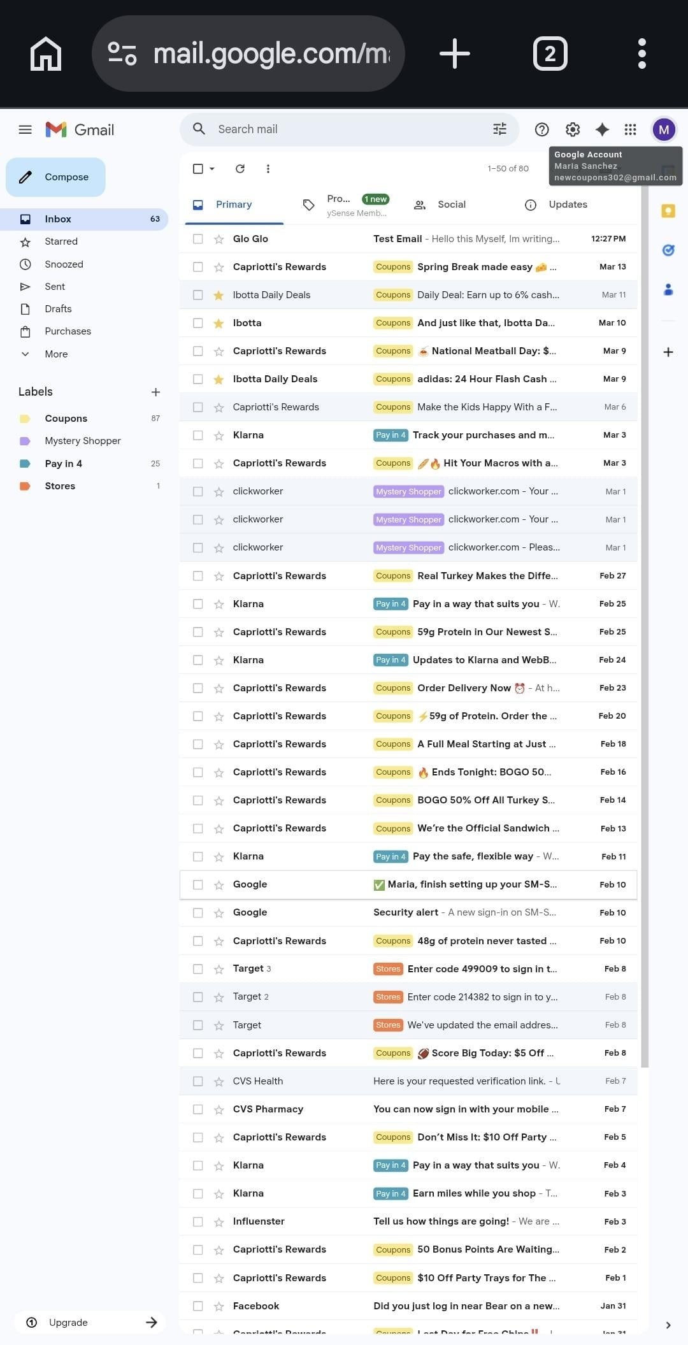Open the Drafts folder
The image size is (688, 1345).
tap(84, 309)
